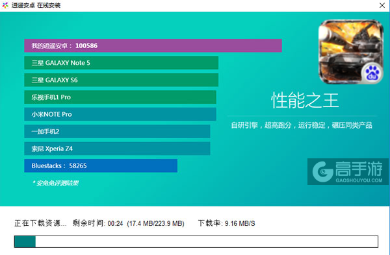This screenshot has width=390, height=255.
Task: Click the download progress bar
Action: [x=196, y=241]
